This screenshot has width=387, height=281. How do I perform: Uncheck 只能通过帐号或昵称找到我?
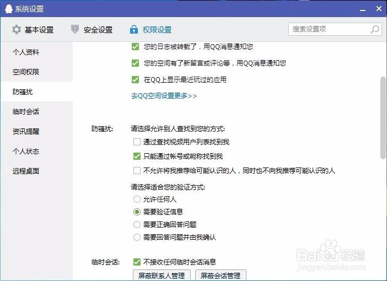click(x=137, y=156)
